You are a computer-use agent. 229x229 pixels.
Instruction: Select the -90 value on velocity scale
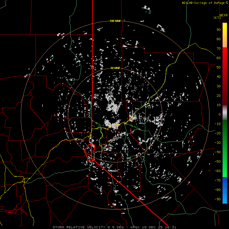(x=218, y=199)
